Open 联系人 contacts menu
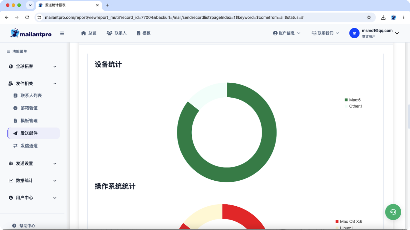Image resolution: width=410 pixels, height=230 pixels. 117,33
